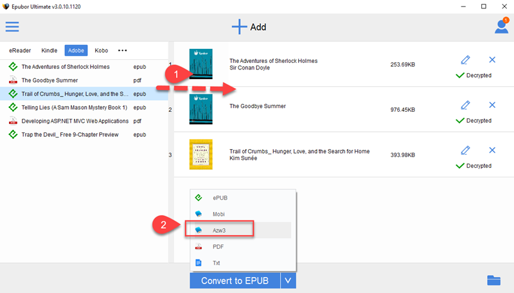The image size is (514, 293).
Task: Edit metadata for Trail of Crumbs book
Action: (x=465, y=150)
